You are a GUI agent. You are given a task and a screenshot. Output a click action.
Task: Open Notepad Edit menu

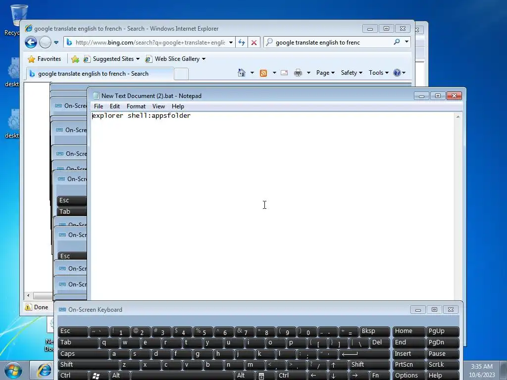(x=115, y=106)
